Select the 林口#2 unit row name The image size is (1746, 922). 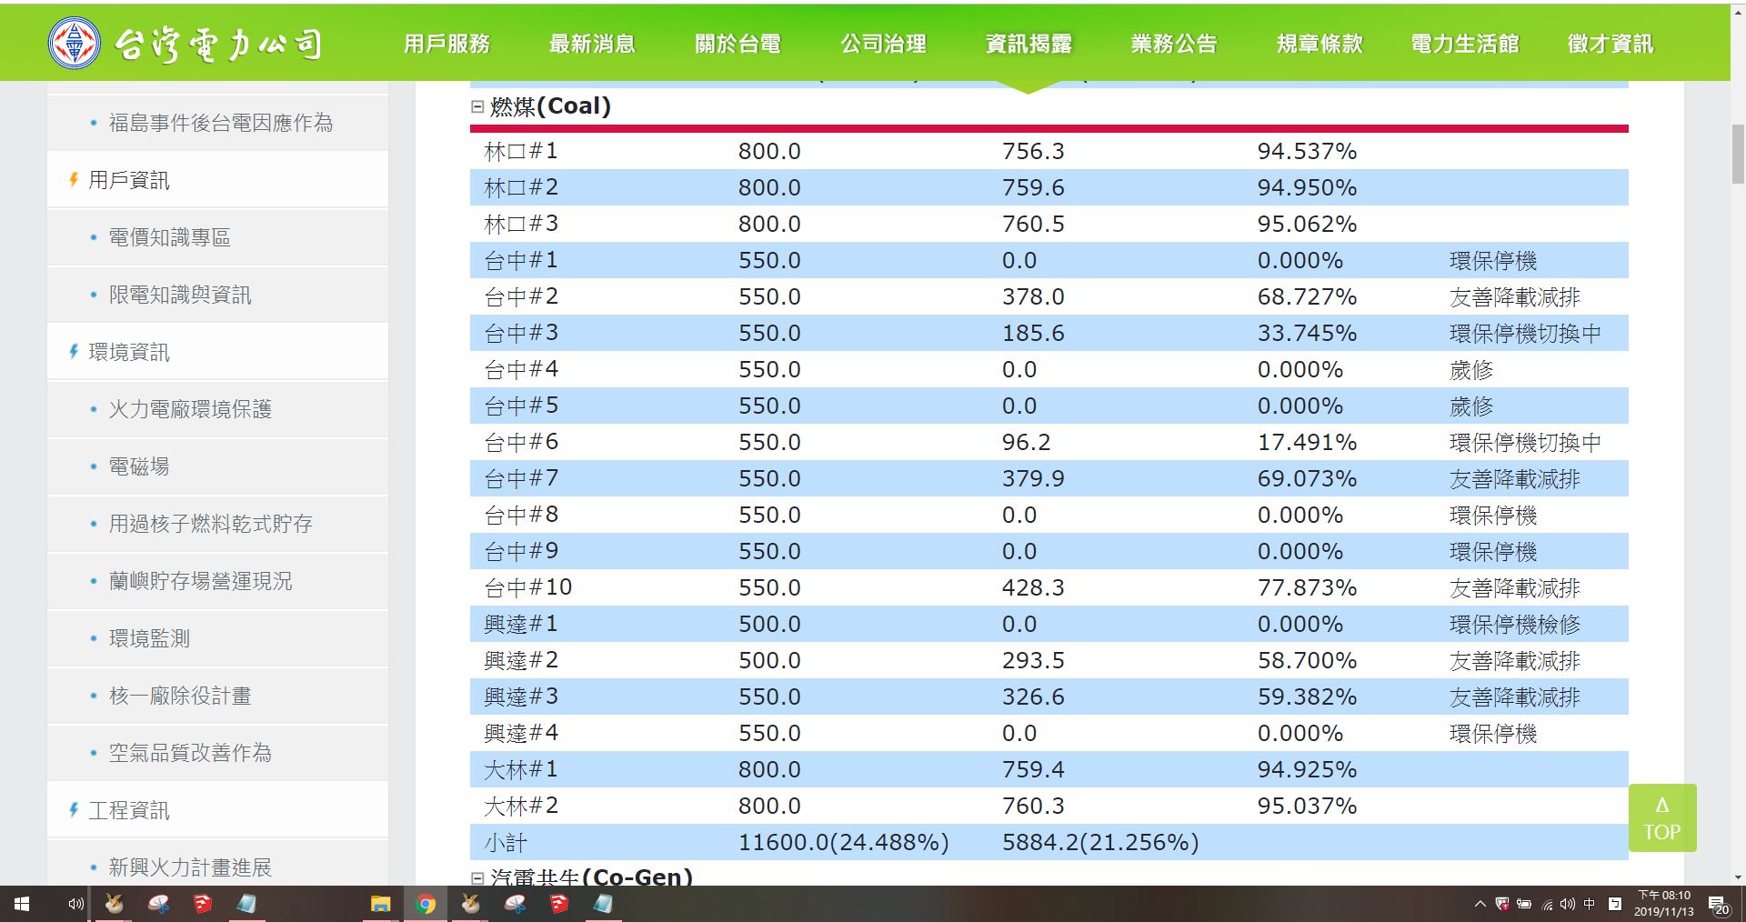pyautogui.click(x=521, y=187)
